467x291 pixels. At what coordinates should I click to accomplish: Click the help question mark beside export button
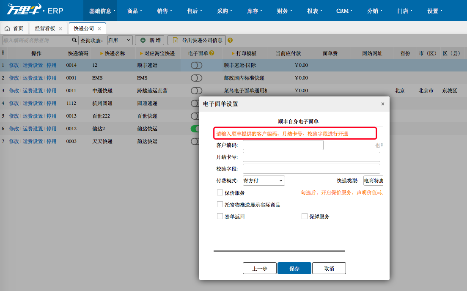point(230,40)
